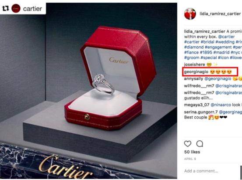Open the #engagement hashtag
The image size is (242, 180).
[x=218, y=47]
